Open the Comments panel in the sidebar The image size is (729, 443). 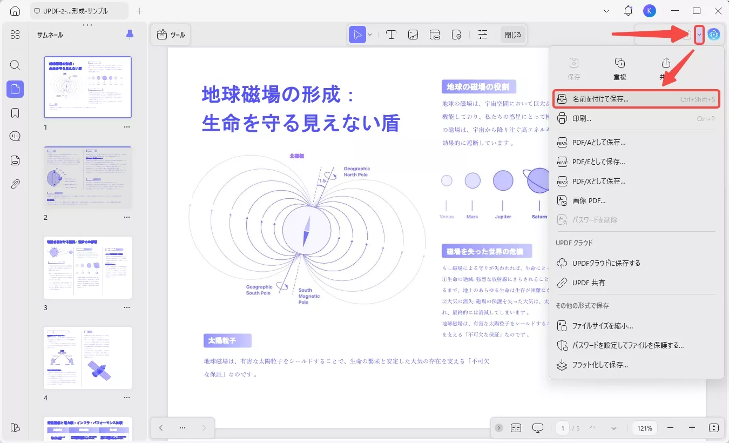coord(15,136)
